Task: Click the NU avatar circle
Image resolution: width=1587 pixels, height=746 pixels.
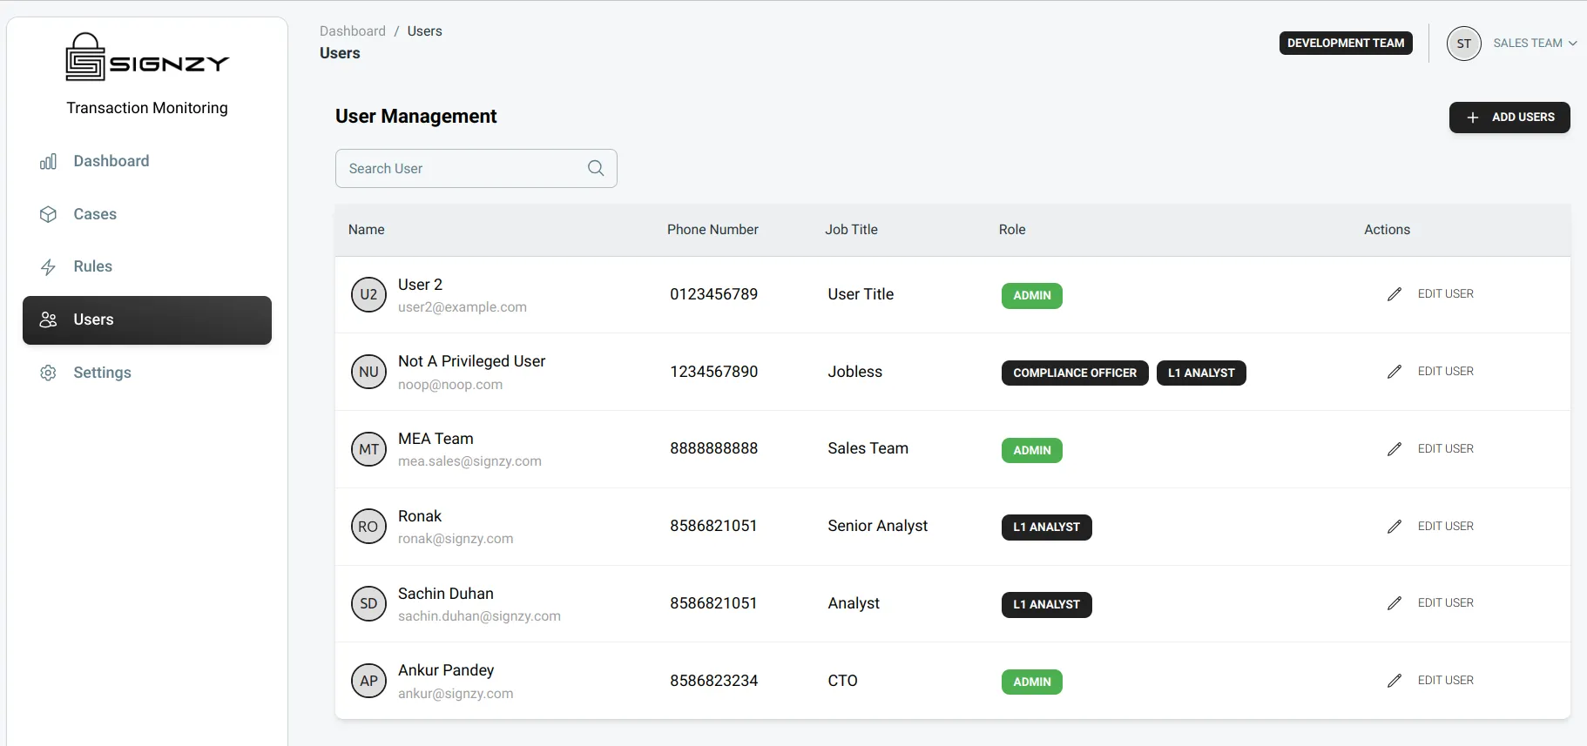Action: click(x=368, y=372)
